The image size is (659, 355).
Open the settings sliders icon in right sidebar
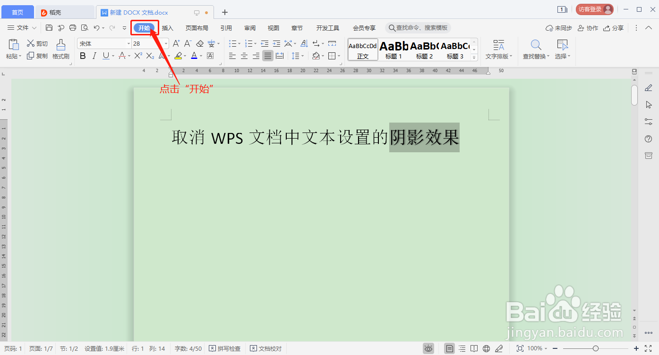coord(649,122)
